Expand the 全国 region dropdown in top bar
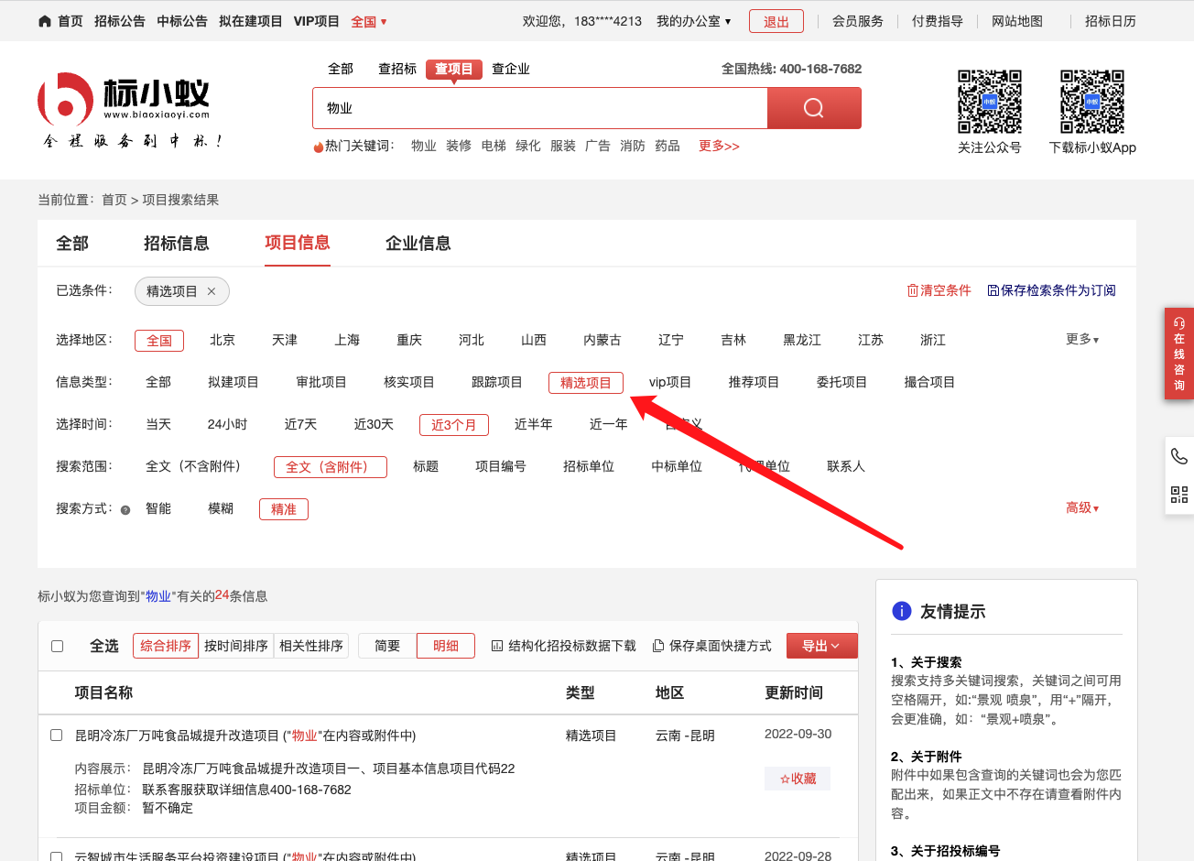The image size is (1194, 861). click(x=369, y=21)
